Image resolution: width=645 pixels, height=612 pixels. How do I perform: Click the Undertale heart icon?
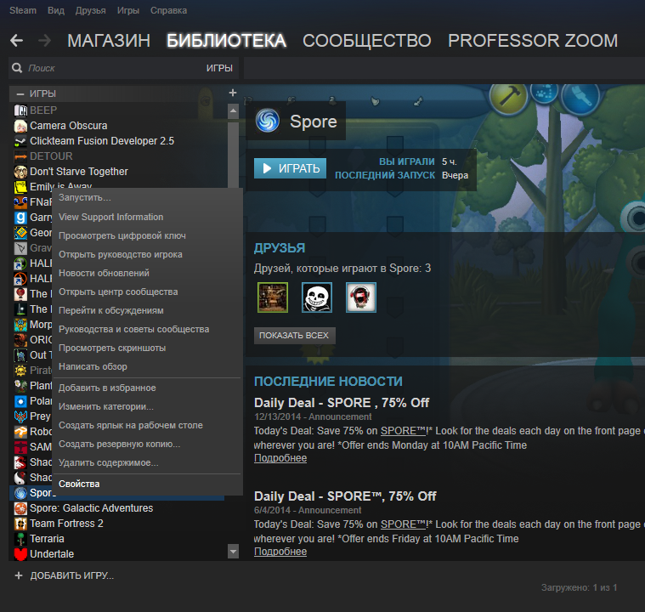(20, 554)
